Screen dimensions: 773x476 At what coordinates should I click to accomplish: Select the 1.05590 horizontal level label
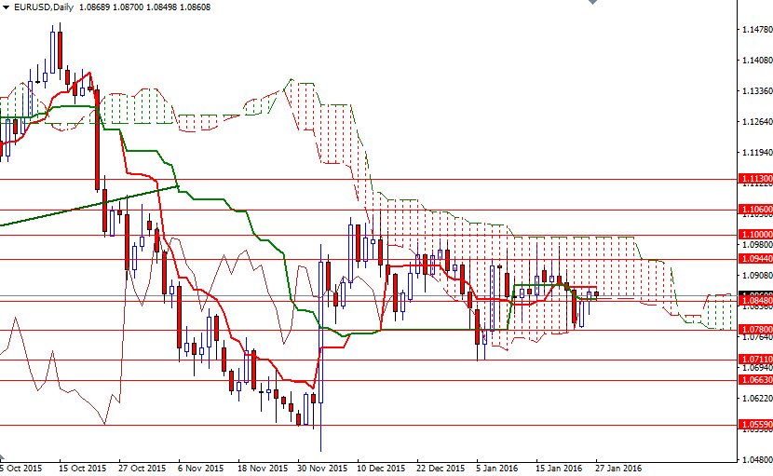point(756,425)
